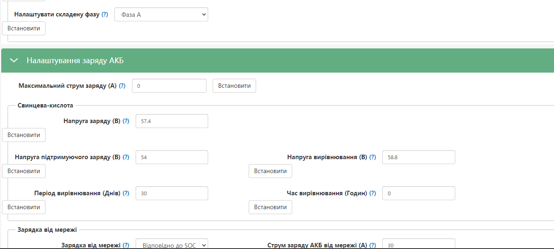Focus the Період вирівнювання (Днів) field

click(172, 193)
